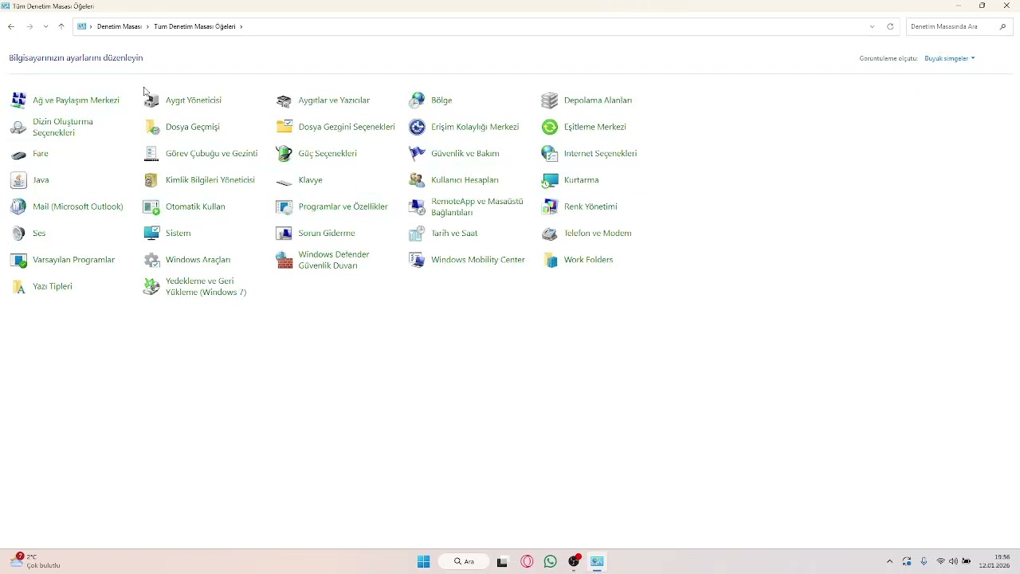Open Yedekleme ve Geri Yükleme (Windows 7)
Viewport: 1020px width, 574px height.
(206, 286)
